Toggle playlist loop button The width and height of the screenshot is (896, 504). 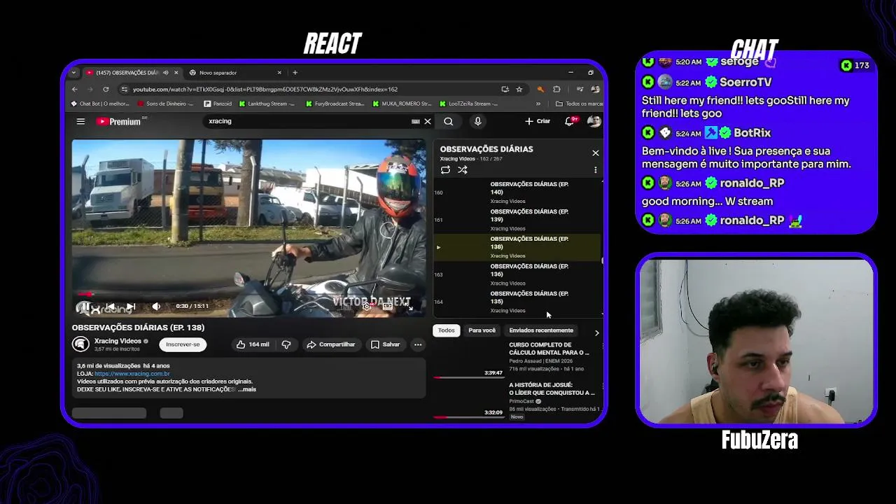pyautogui.click(x=445, y=170)
